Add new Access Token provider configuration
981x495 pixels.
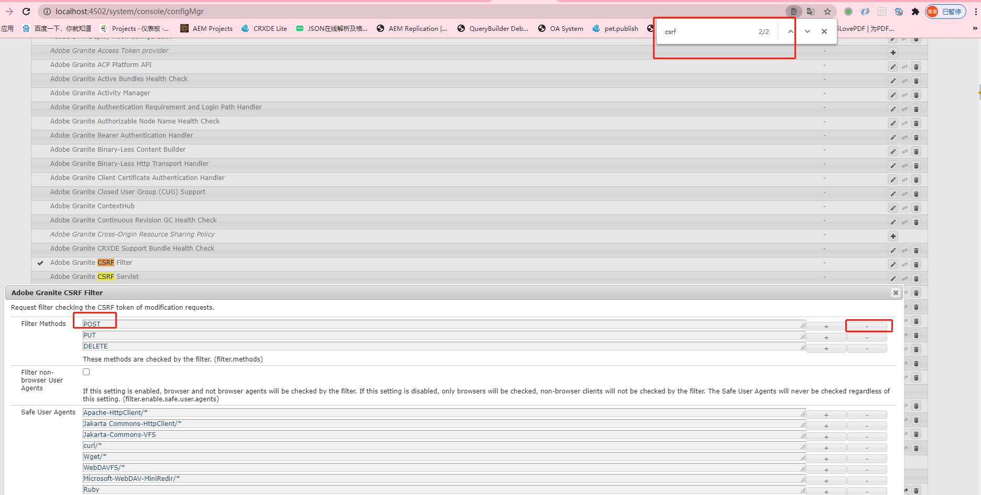tap(893, 52)
